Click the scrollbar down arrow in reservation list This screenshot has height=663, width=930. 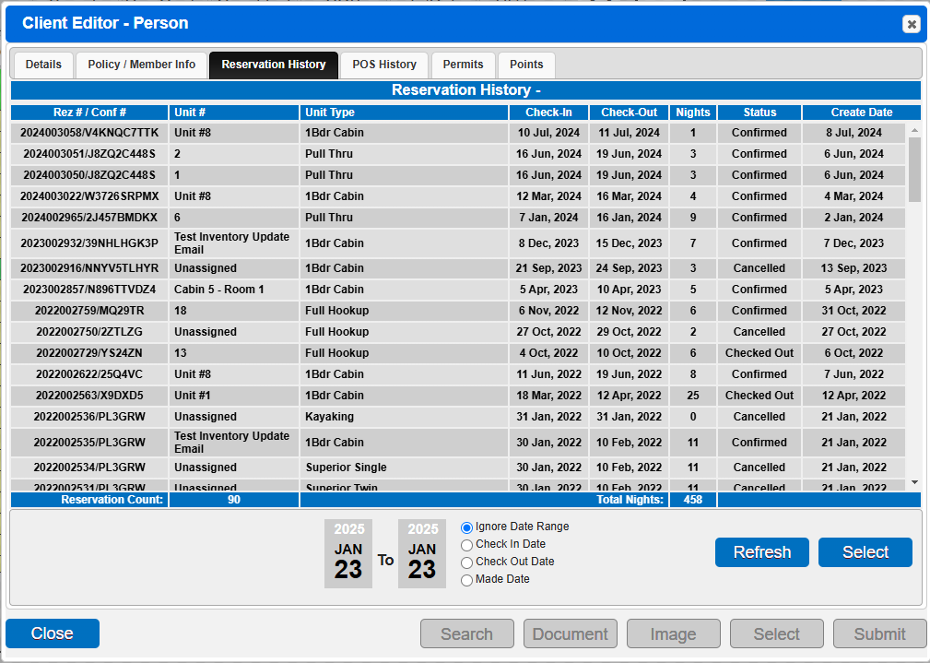(914, 482)
